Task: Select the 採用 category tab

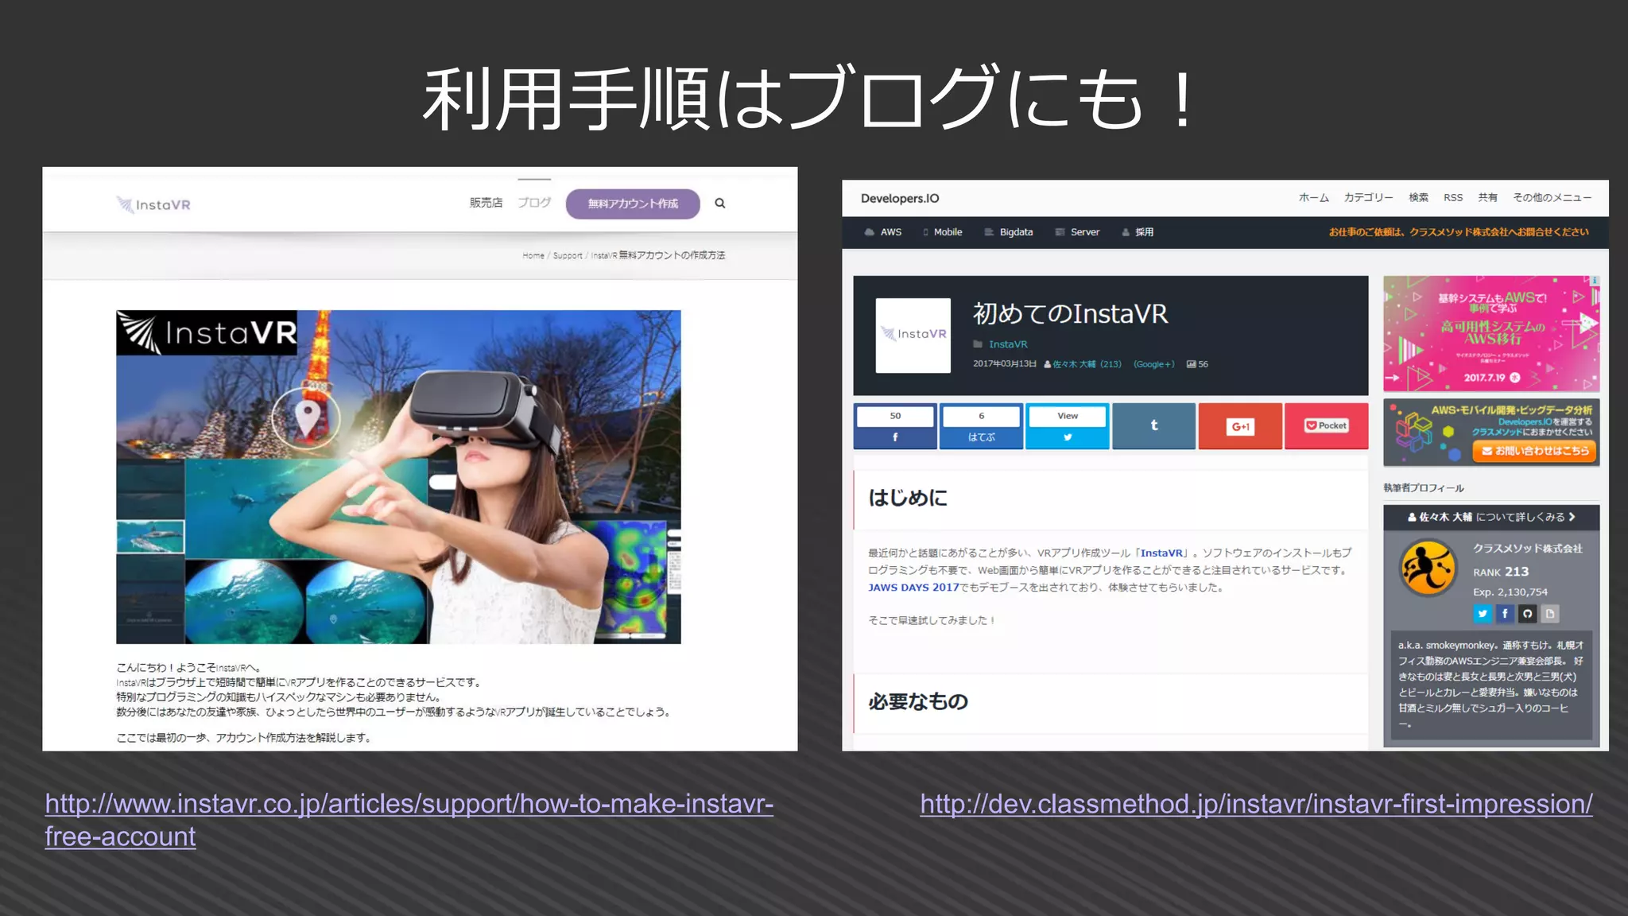Action: tap(1138, 232)
